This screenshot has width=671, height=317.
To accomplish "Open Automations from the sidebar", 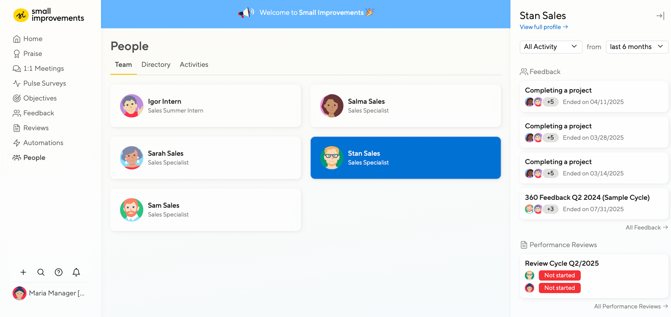I will pyautogui.click(x=43, y=143).
